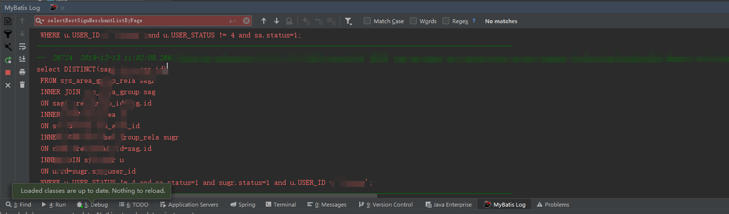The image size is (729, 214).
Task: Click the green rerun icon
Action: (x=8, y=60)
